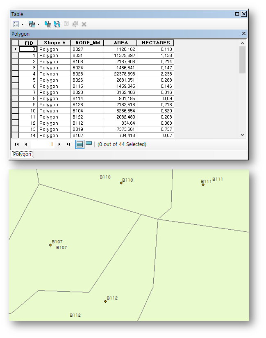
Task: Select row header for FID 4
Action: pyautogui.click(x=15, y=74)
